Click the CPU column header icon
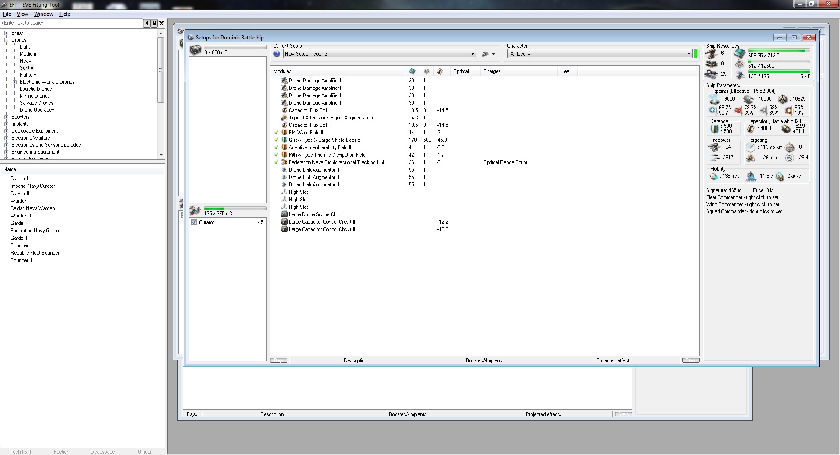 [x=412, y=71]
